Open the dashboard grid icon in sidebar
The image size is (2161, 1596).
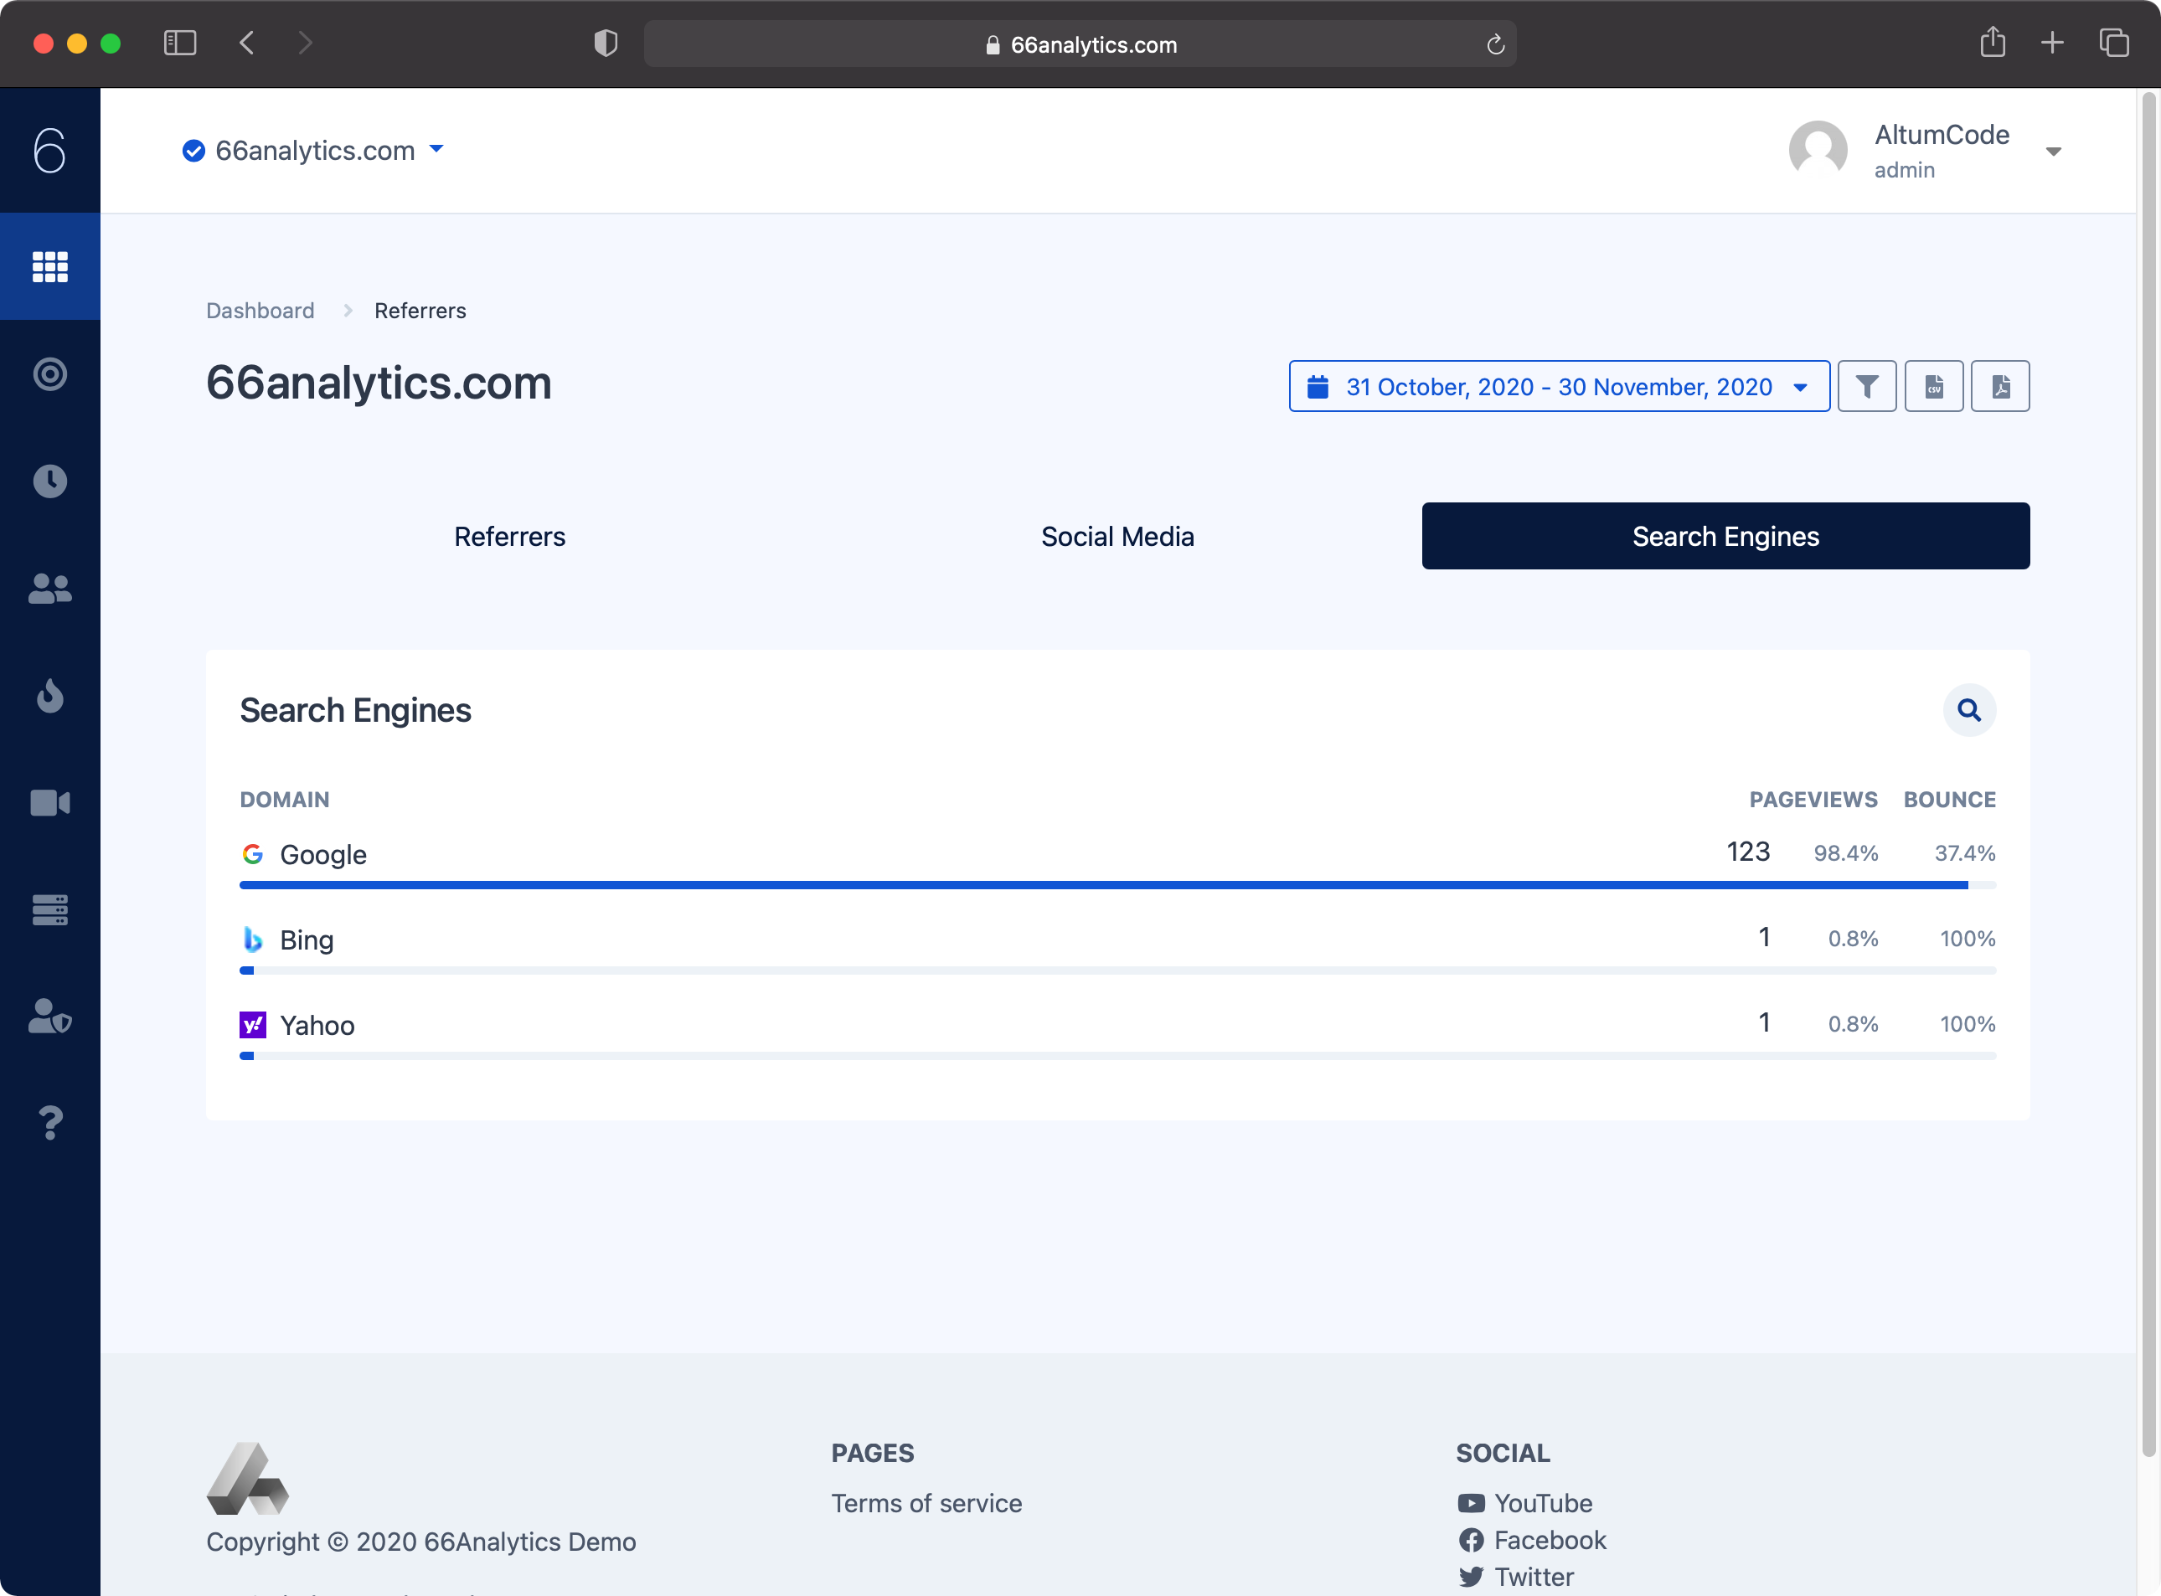49,266
